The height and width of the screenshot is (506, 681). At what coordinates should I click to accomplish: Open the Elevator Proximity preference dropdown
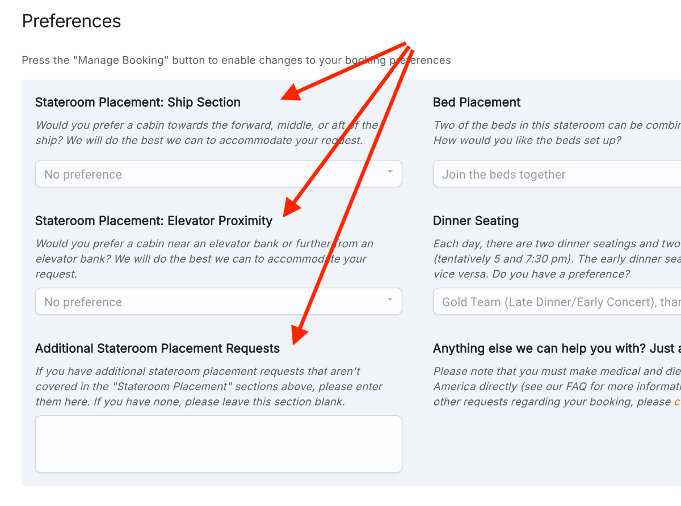tap(218, 301)
